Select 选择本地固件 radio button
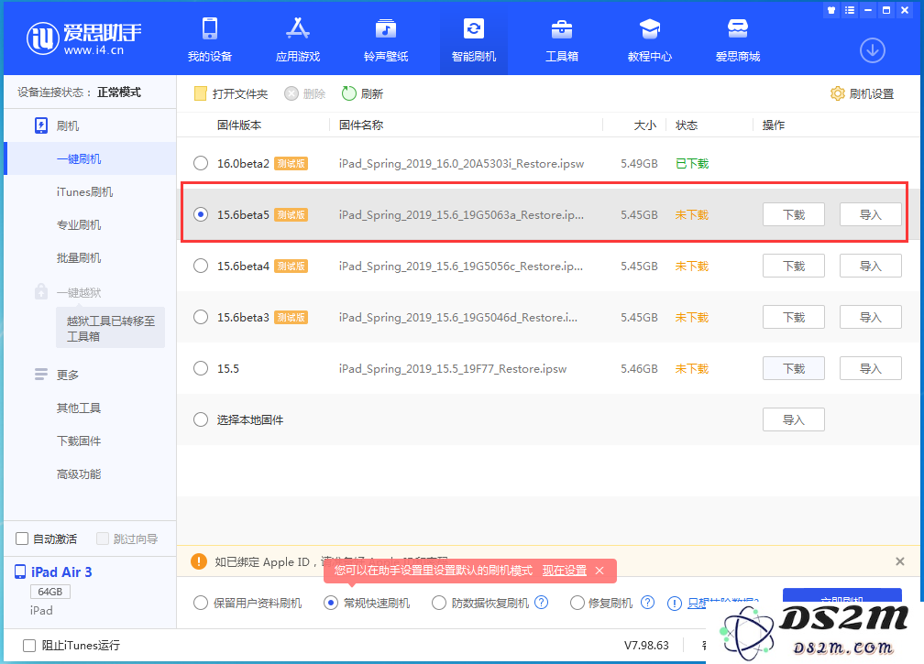The image size is (924, 664). click(201, 419)
